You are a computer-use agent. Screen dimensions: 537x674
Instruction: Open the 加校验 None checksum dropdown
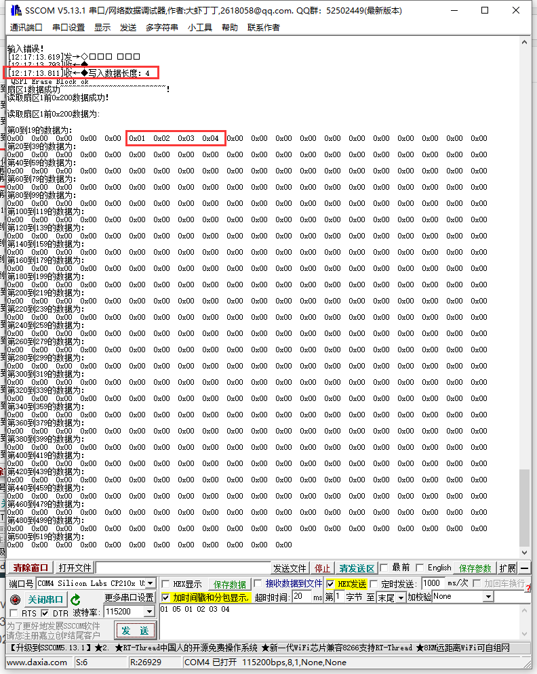[x=488, y=597]
